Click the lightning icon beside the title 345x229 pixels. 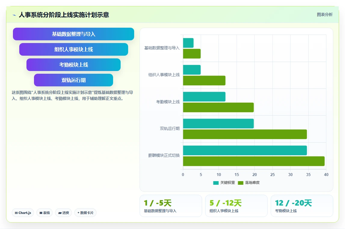14,15
